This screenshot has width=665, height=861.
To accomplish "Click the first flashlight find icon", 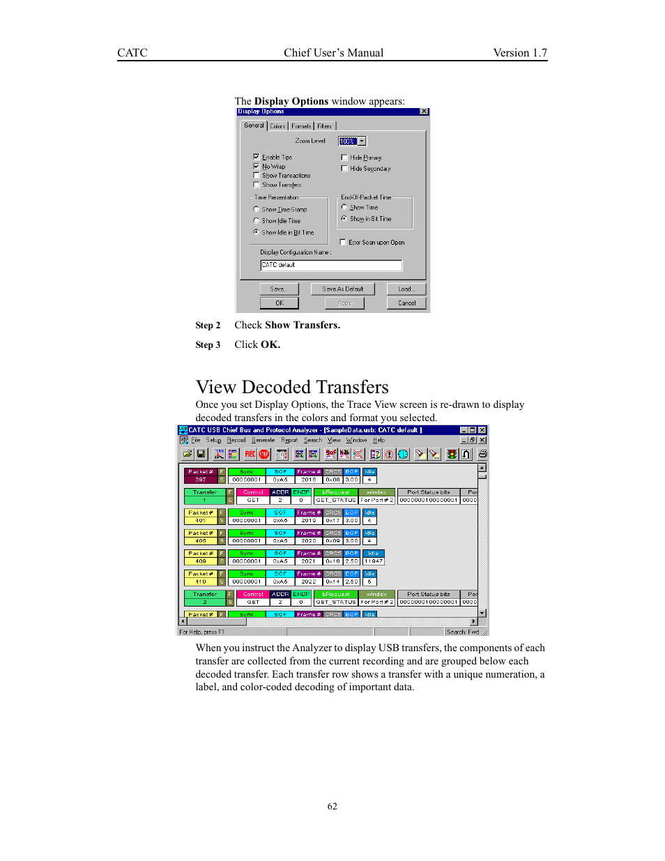I will pos(420,454).
